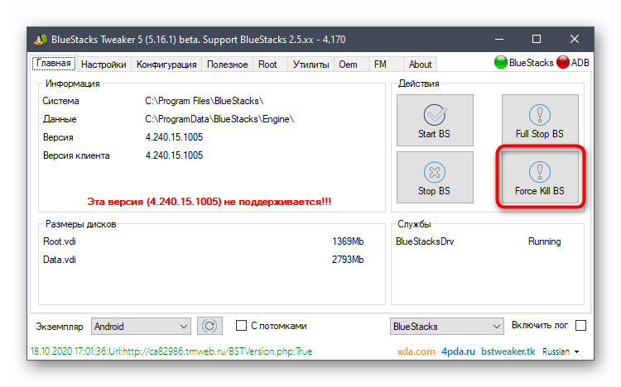Open the 4pda.ru link
The width and height of the screenshot is (621, 387).
coord(458,351)
